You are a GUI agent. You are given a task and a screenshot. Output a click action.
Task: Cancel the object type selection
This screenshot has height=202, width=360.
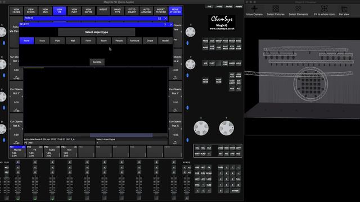(97, 62)
